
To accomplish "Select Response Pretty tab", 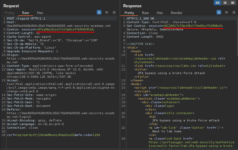I will click(129, 13).
